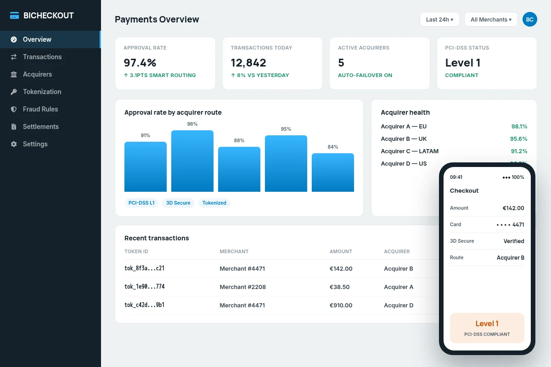Click the MERCHANT column header
This screenshot has height=367, width=551.
pyautogui.click(x=234, y=251)
